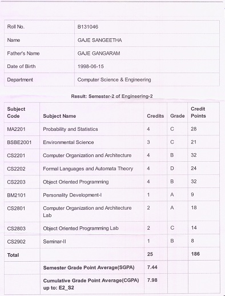Screen dimensions: 225x296
Task: Click the CGPA value 7.98
Action: pos(152,280)
